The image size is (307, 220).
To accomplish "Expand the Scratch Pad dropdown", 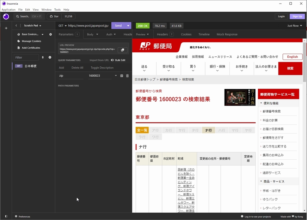I will (x=32, y=25).
